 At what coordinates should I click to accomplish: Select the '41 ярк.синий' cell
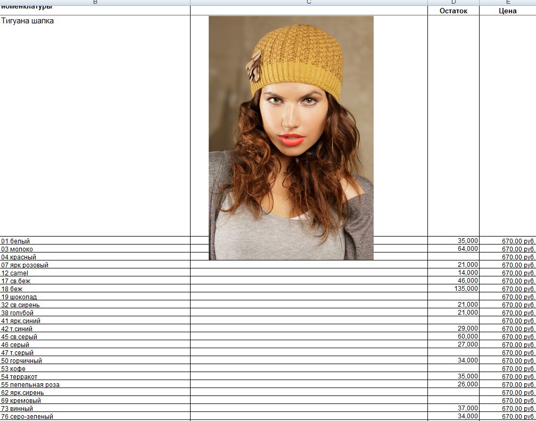95,321
